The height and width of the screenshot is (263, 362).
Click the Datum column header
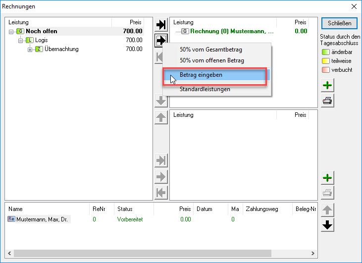coord(210,209)
